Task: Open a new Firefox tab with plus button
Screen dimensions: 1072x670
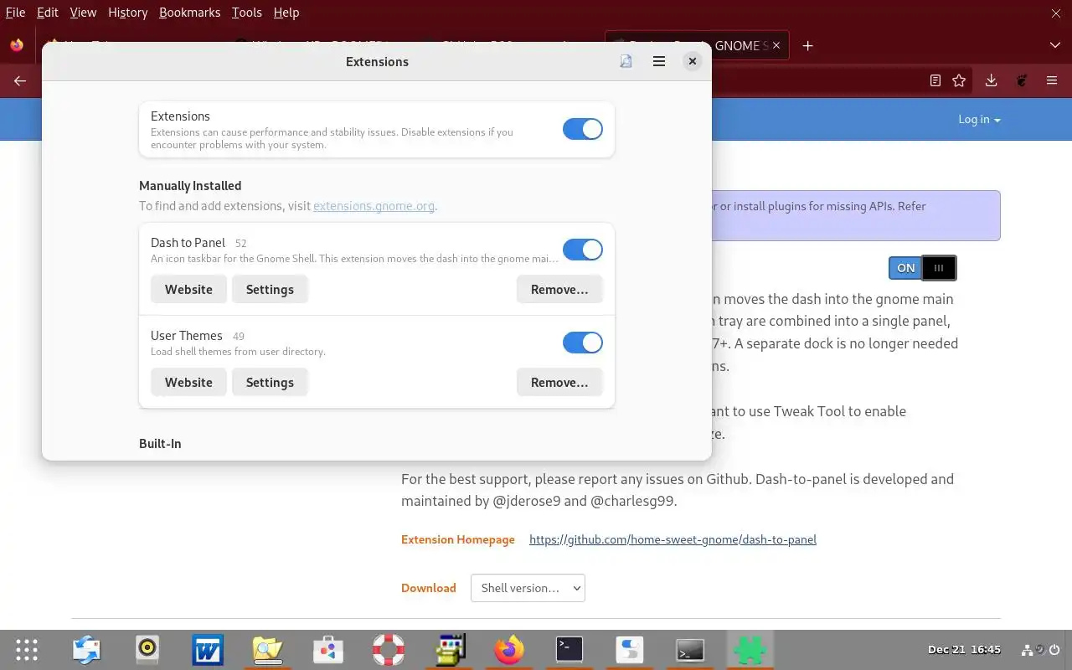Action: (807, 45)
